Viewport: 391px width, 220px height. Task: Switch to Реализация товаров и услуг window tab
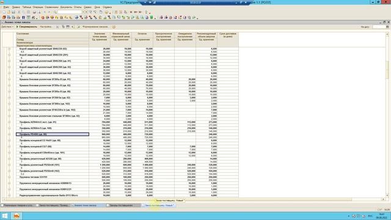pyautogui.click(x=18, y=205)
